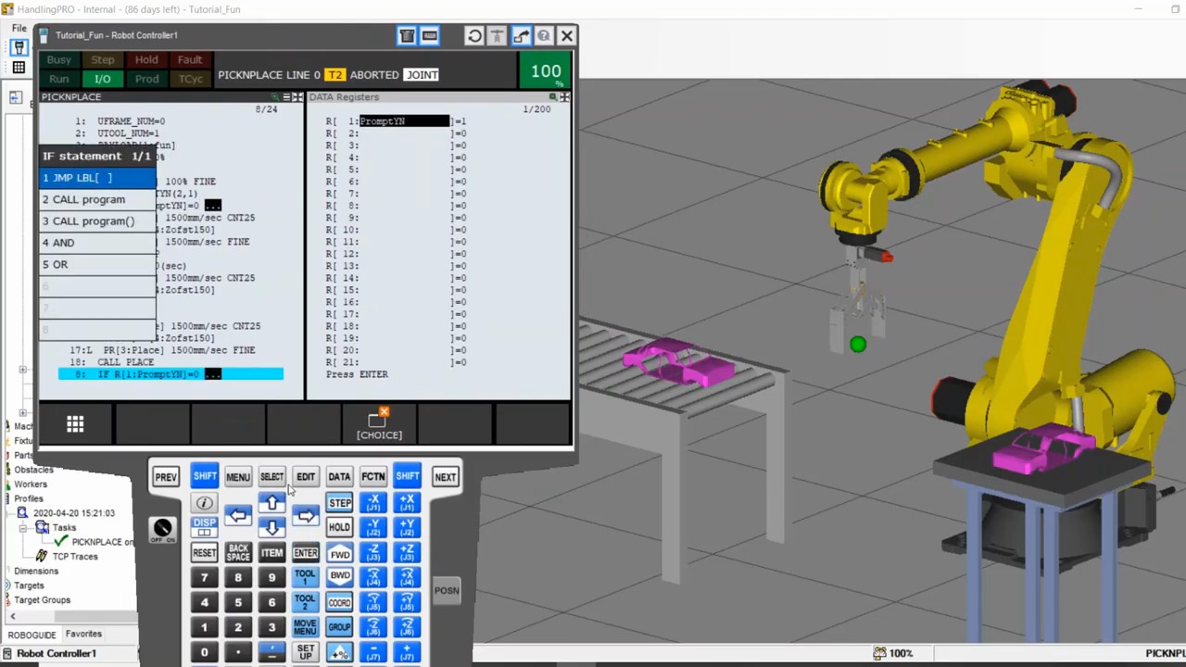Click the keyboard icon in pendant title bar

pyautogui.click(x=429, y=36)
